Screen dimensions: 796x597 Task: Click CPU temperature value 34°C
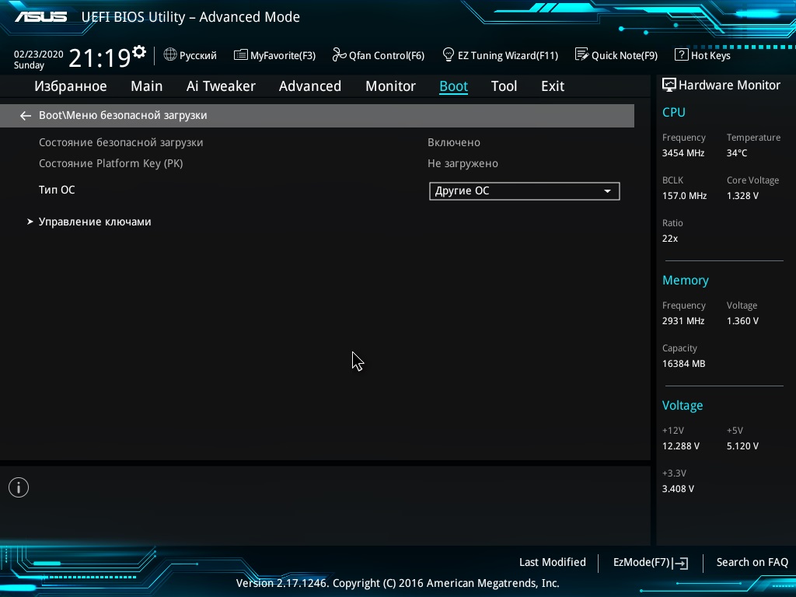click(737, 153)
